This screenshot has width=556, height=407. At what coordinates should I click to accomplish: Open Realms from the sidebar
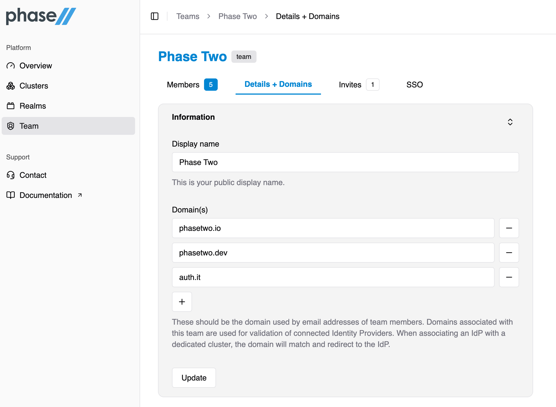pyautogui.click(x=33, y=106)
